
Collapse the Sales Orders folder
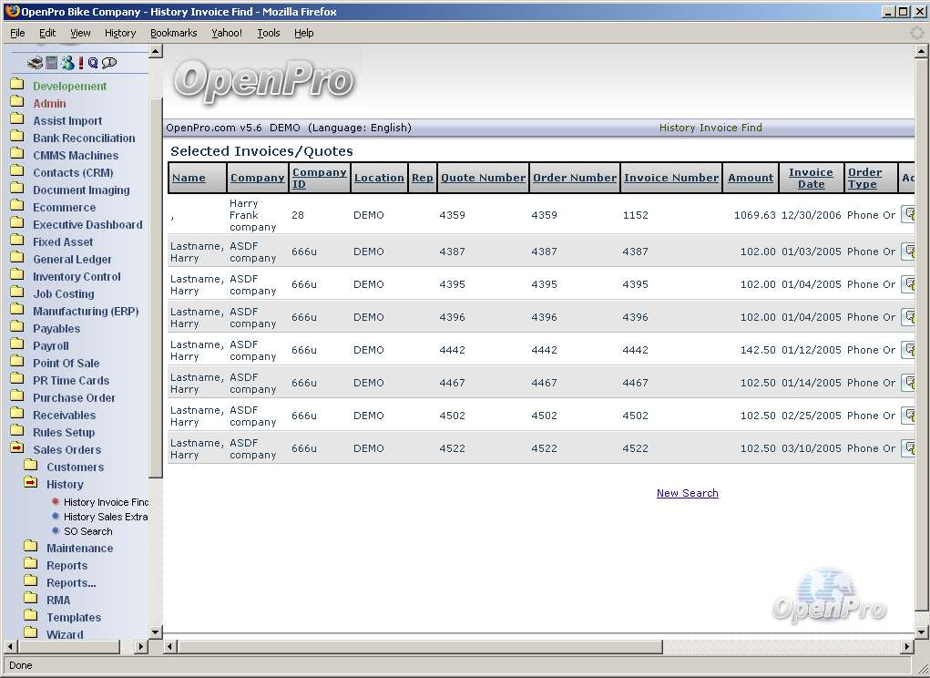click(x=17, y=449)
